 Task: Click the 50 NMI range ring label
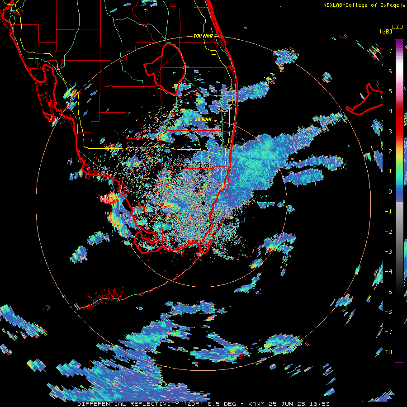203,119
